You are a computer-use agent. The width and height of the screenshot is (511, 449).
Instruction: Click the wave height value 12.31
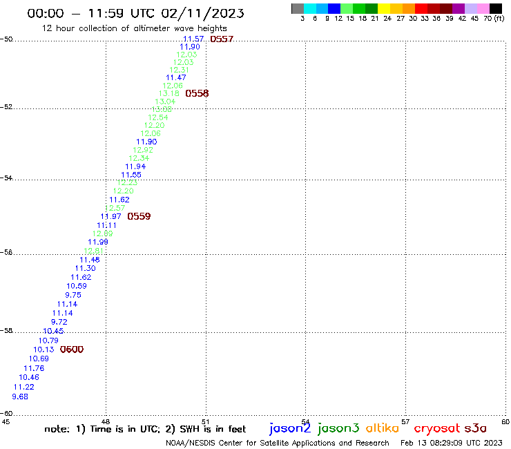point(179,70)
